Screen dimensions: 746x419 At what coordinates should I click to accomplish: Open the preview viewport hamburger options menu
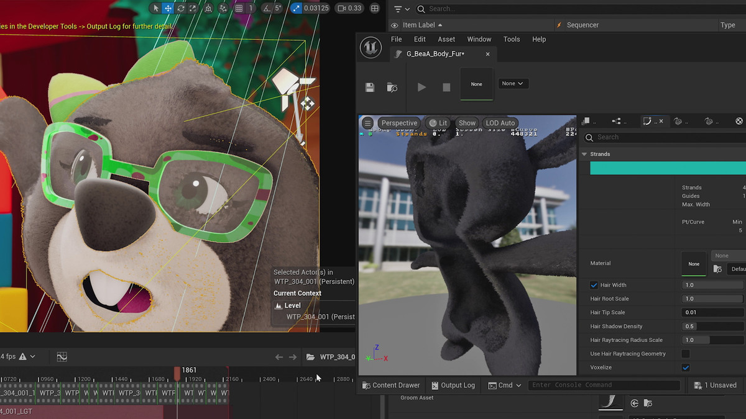[368, 123]
